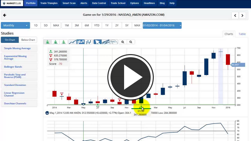Select the MAX interval button beside 5D
Viewport: 251px width, 141px height.
click(56, 25)
